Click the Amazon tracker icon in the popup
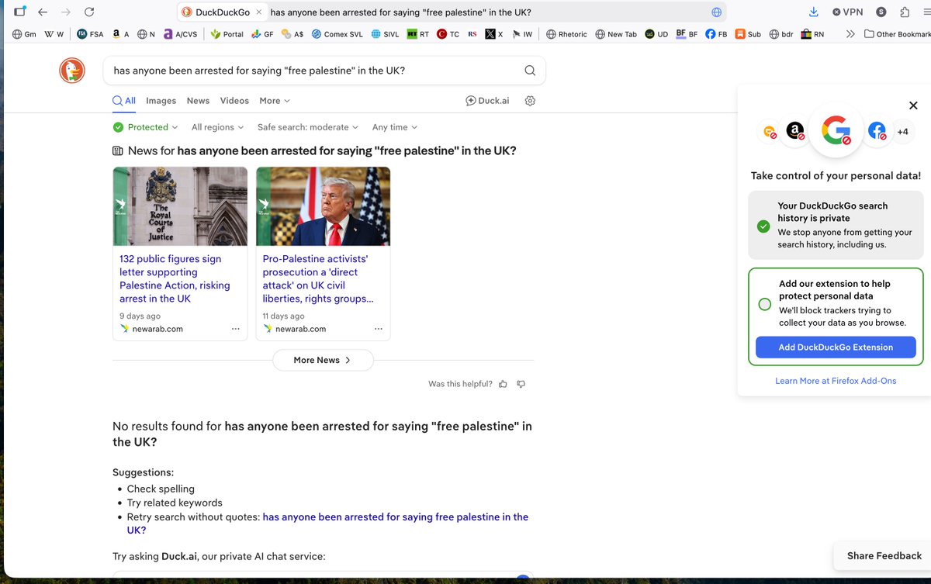This screenshot has height=584, width=931. coord(794,132)
